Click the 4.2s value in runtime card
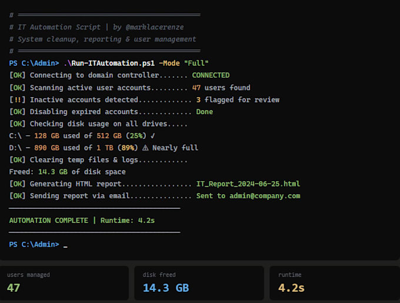 (291, 288)
